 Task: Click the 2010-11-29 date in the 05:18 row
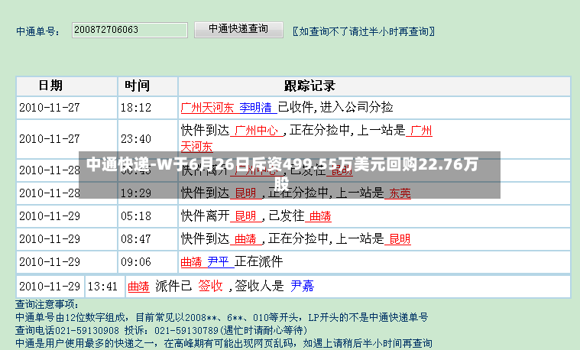coord(50,216)
